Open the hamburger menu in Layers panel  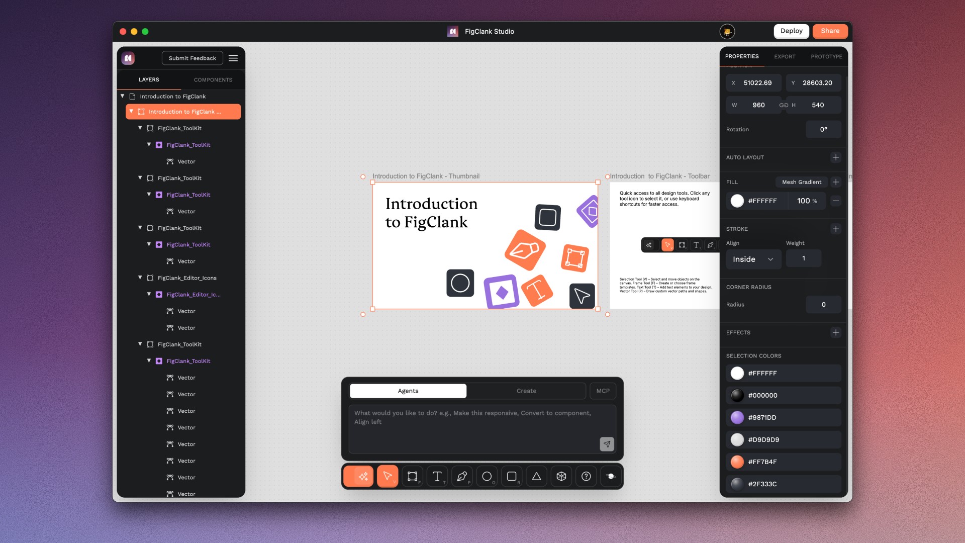click(233, 58)
